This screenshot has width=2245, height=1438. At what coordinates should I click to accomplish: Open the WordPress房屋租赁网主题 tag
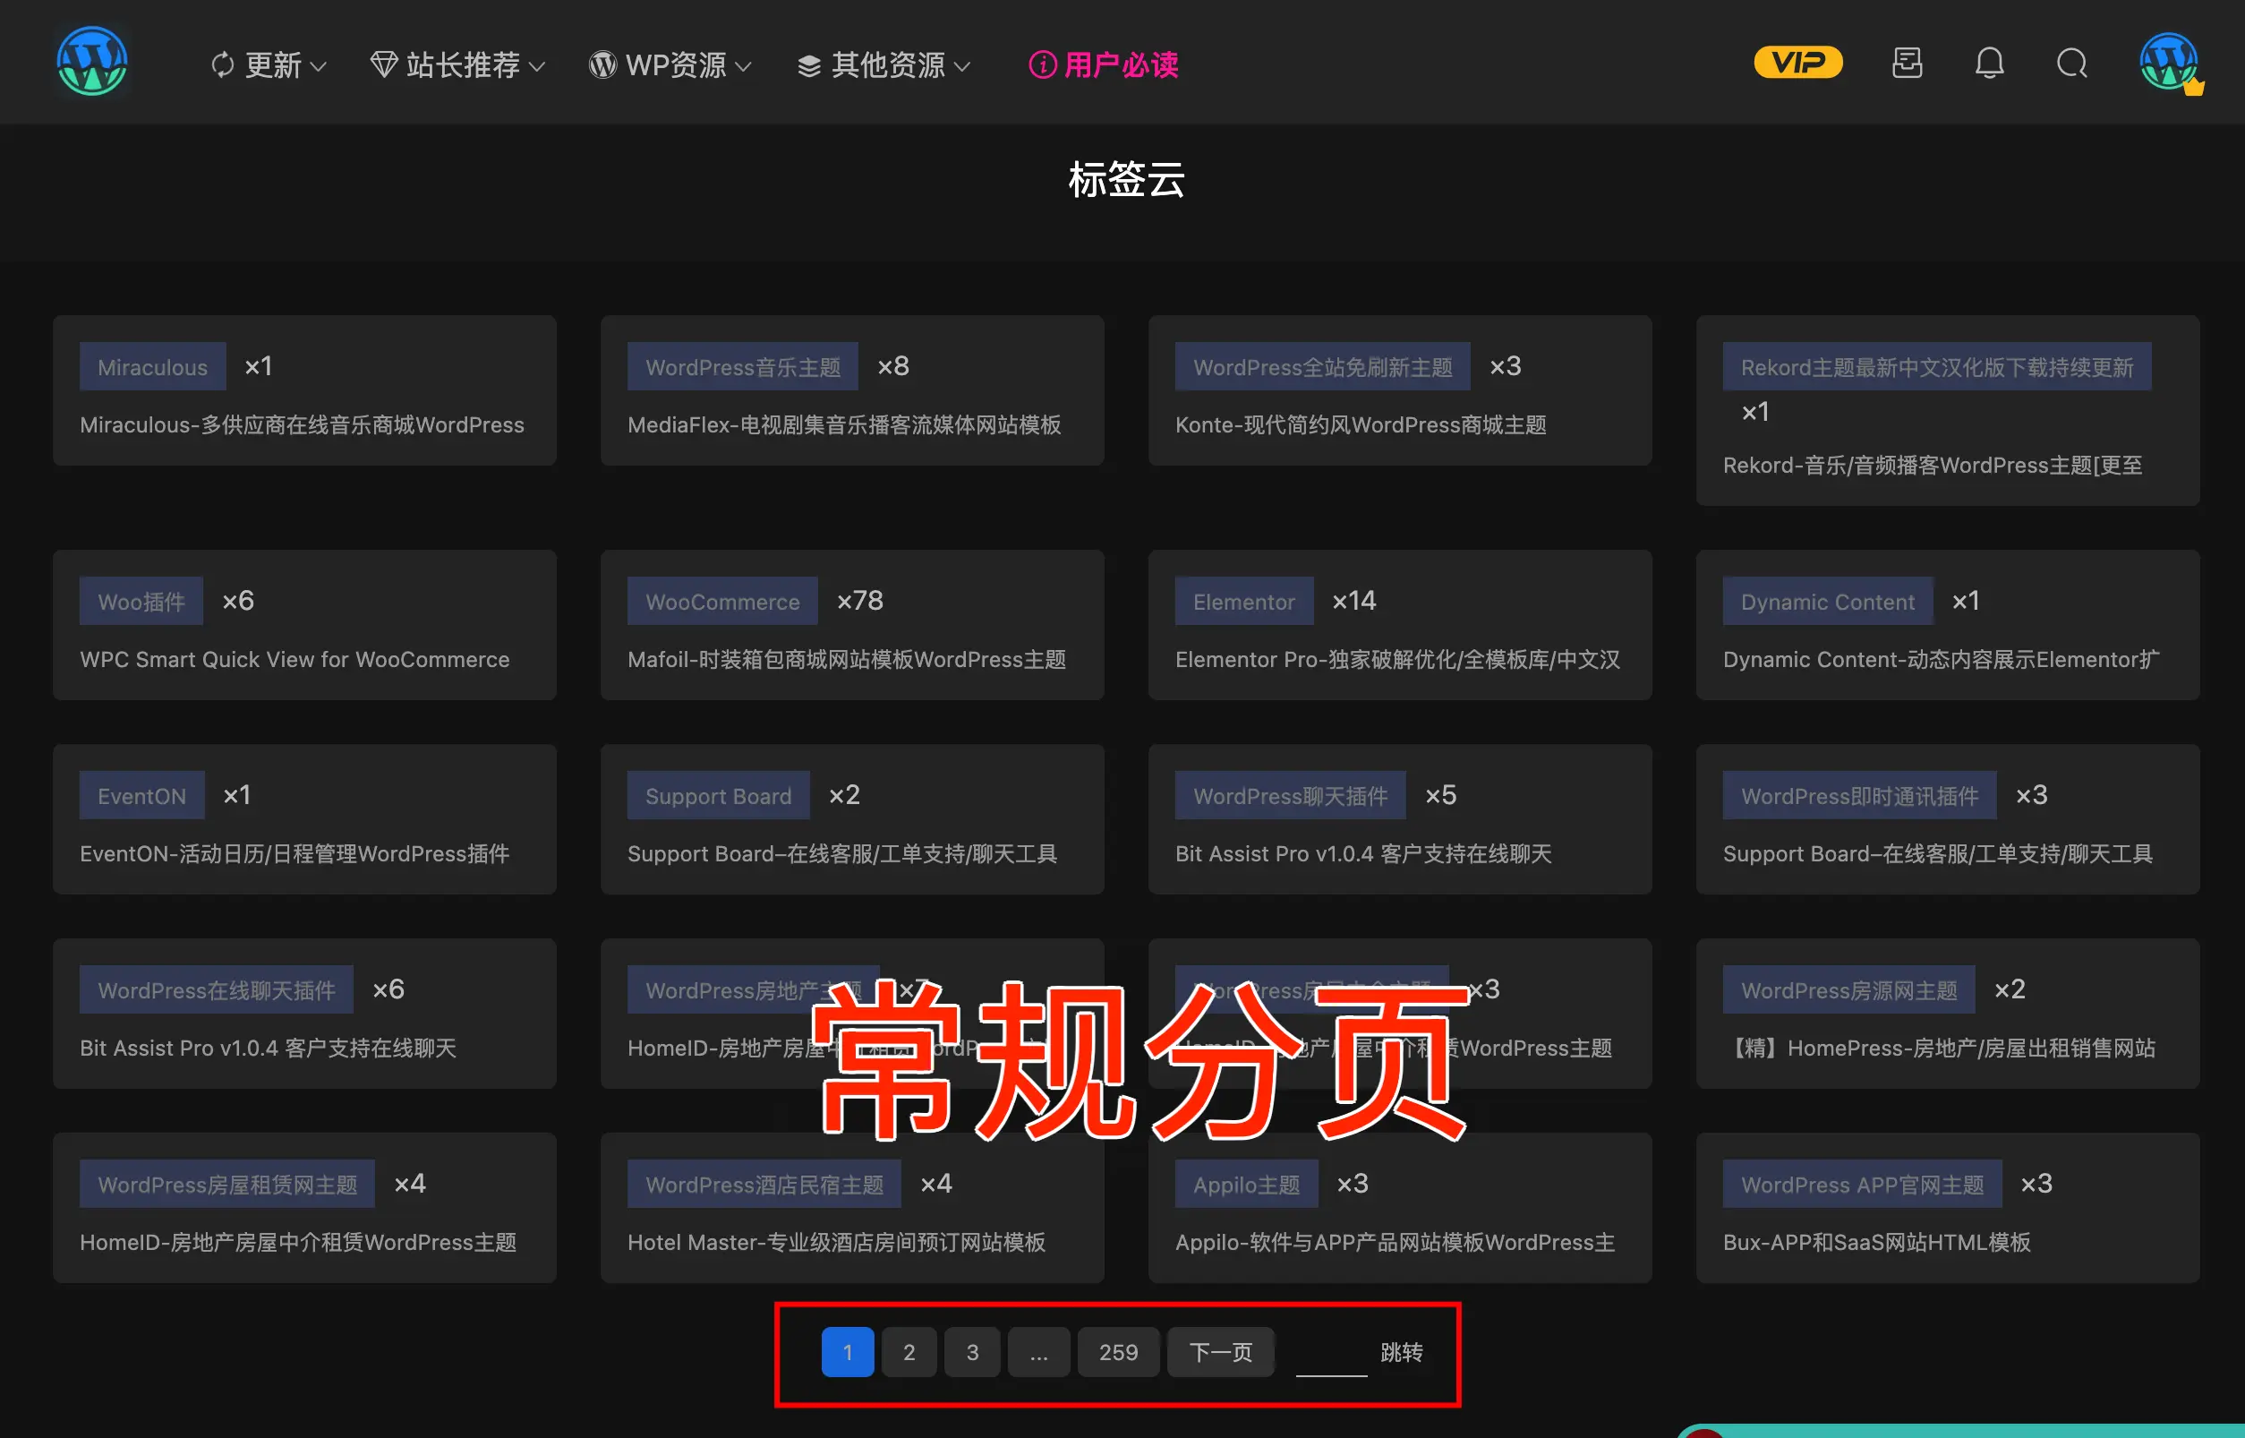tap(226, 1183)
